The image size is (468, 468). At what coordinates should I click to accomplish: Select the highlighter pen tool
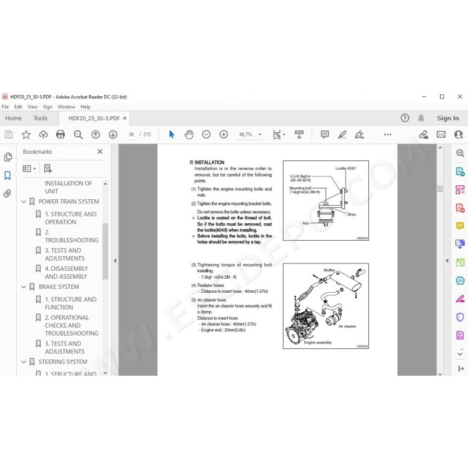pos(342,134)
